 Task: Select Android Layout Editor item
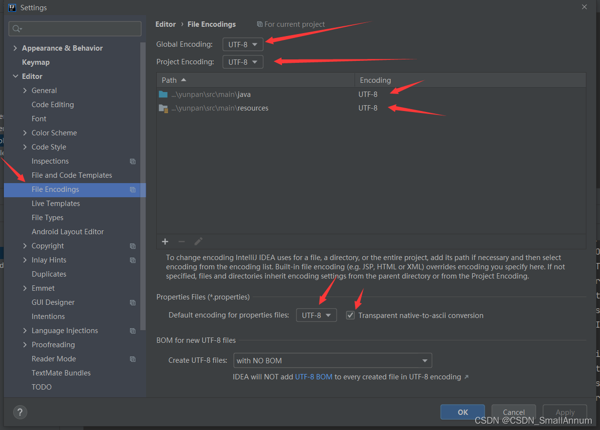point(68,231)
